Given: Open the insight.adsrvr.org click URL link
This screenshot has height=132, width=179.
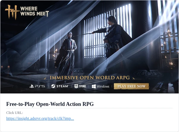Looking at the screenshot, I should pyautogui.click(x=40, y=119).
